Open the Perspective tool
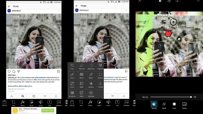The height and width of the screenshot is (114, 203). tap(72, 94)
